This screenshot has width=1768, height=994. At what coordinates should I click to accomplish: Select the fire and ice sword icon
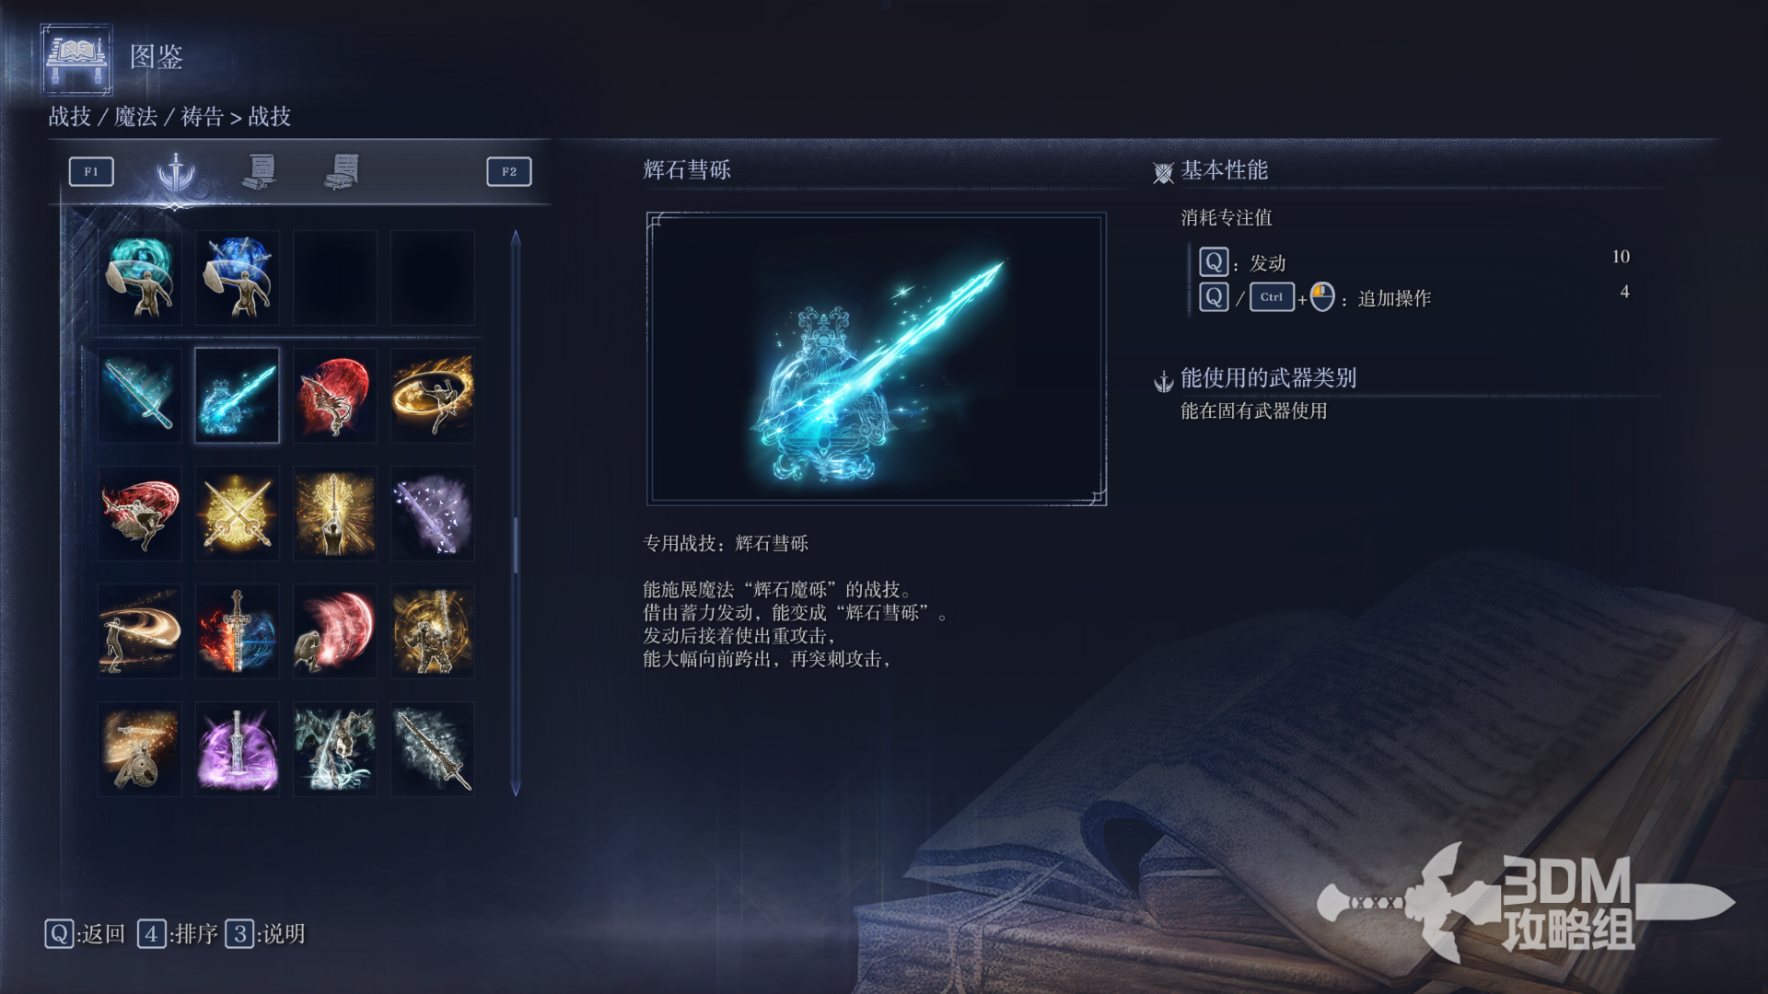238,631
